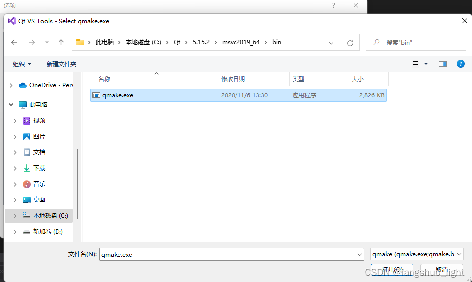Close the Select qmake.exe dialog

tap(465, 21)
